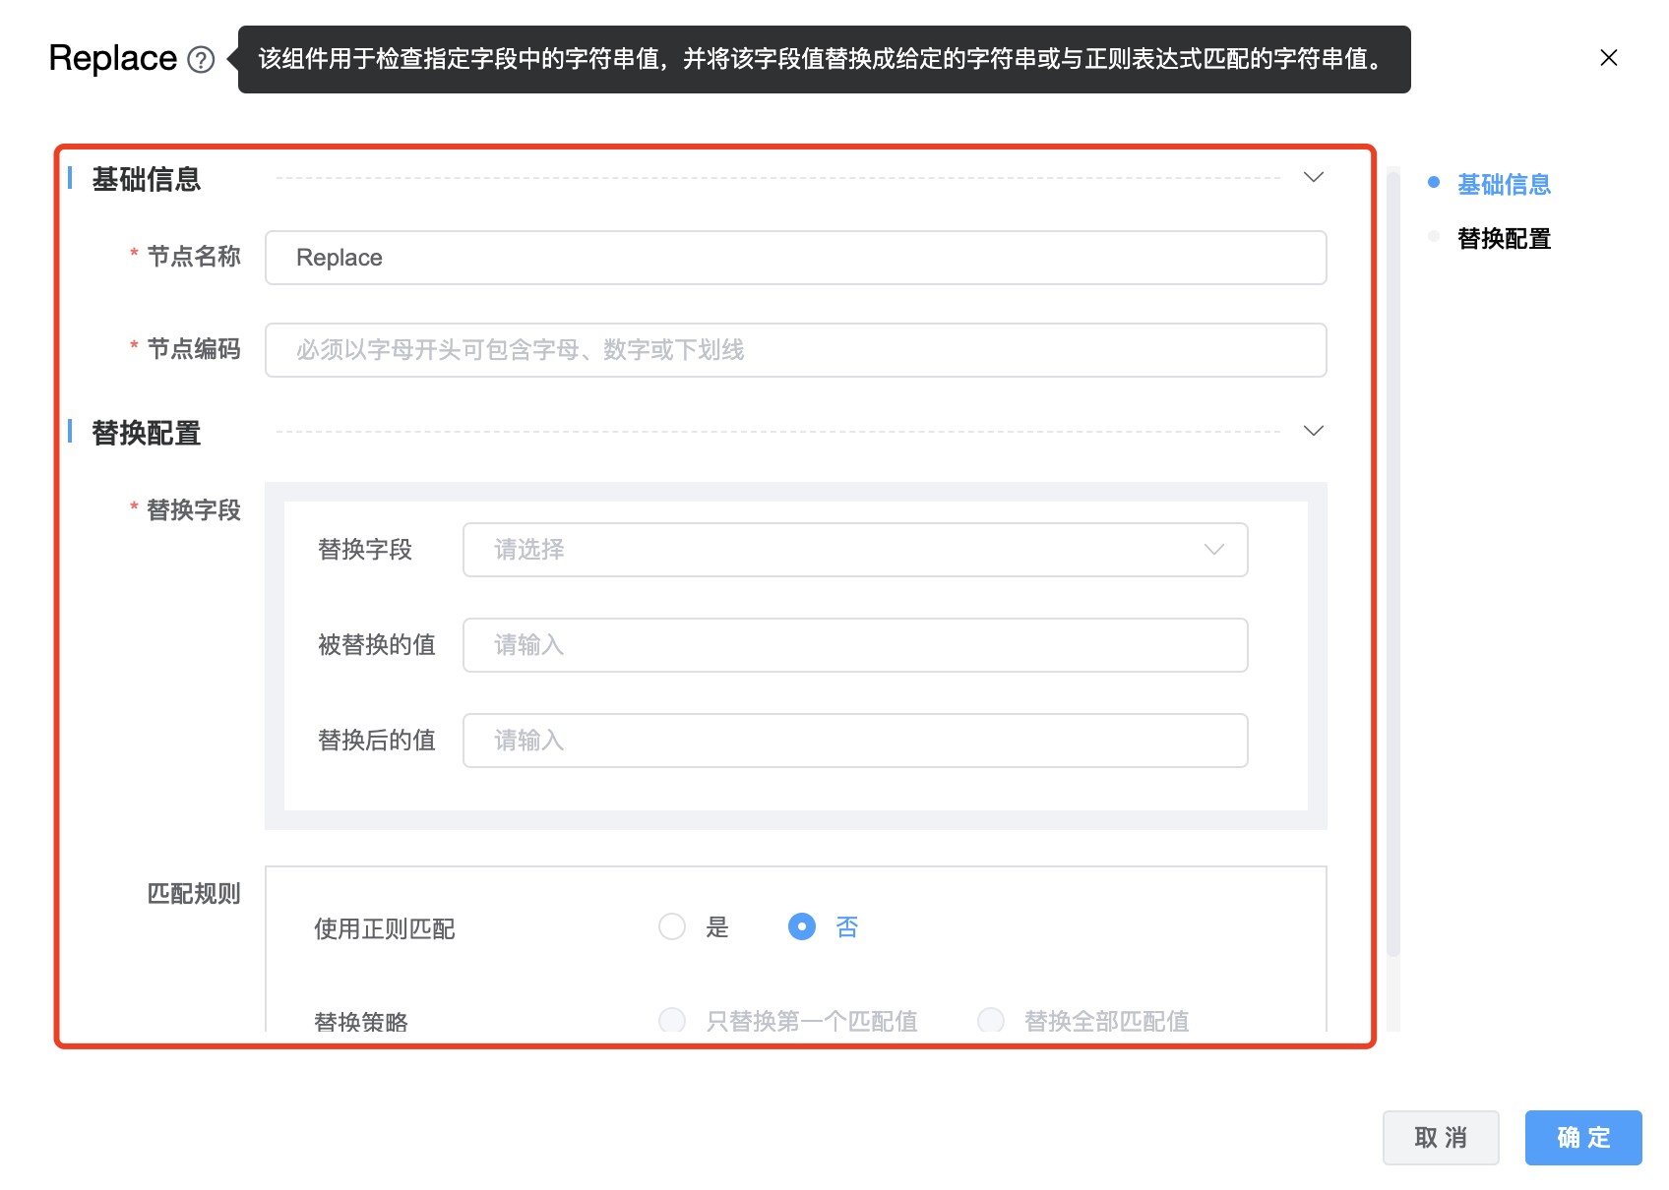Jump to 替换配置 in side navigation
1669x1190 pixels.
pyautogui.click(x=1503, y=239)
